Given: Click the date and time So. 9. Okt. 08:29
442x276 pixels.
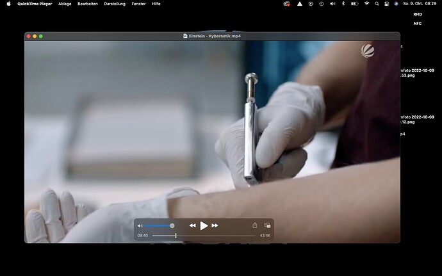Looking at the screenshot, I should pos(420,4).
